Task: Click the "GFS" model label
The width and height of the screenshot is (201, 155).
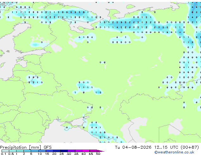Action: point(48,147)
